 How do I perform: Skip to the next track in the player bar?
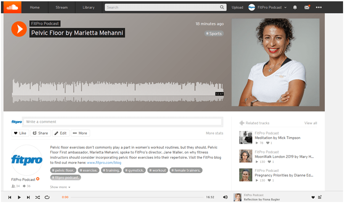(x=28, y=197)
